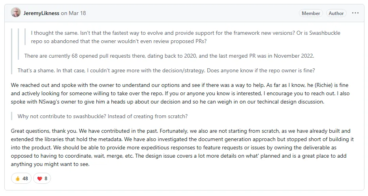Click the Author badge
Image resolution: width=368 pixels, height=196 pixels.
[x=336, y=13]
